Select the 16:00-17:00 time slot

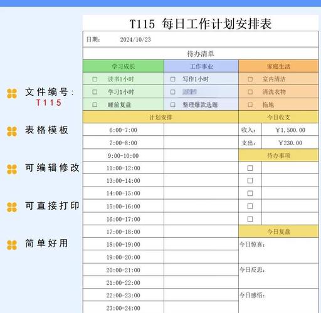pos(124,219)
